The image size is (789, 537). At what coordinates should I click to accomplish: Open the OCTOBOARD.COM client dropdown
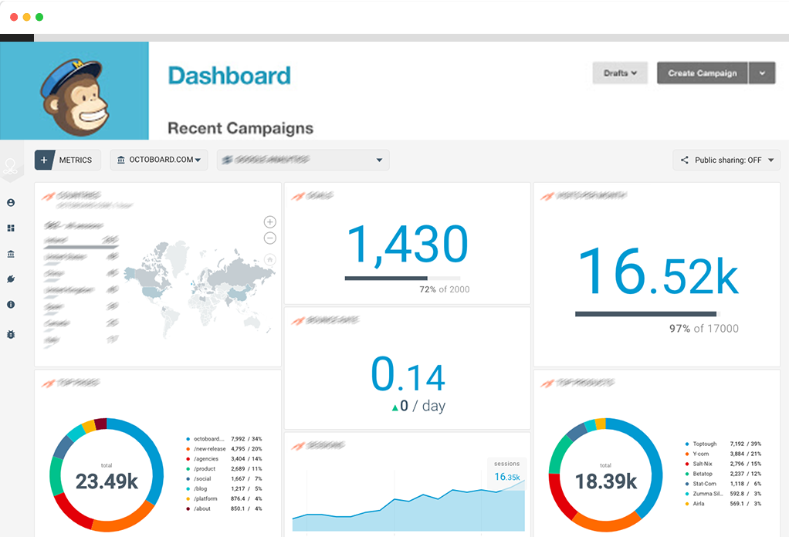159,160
